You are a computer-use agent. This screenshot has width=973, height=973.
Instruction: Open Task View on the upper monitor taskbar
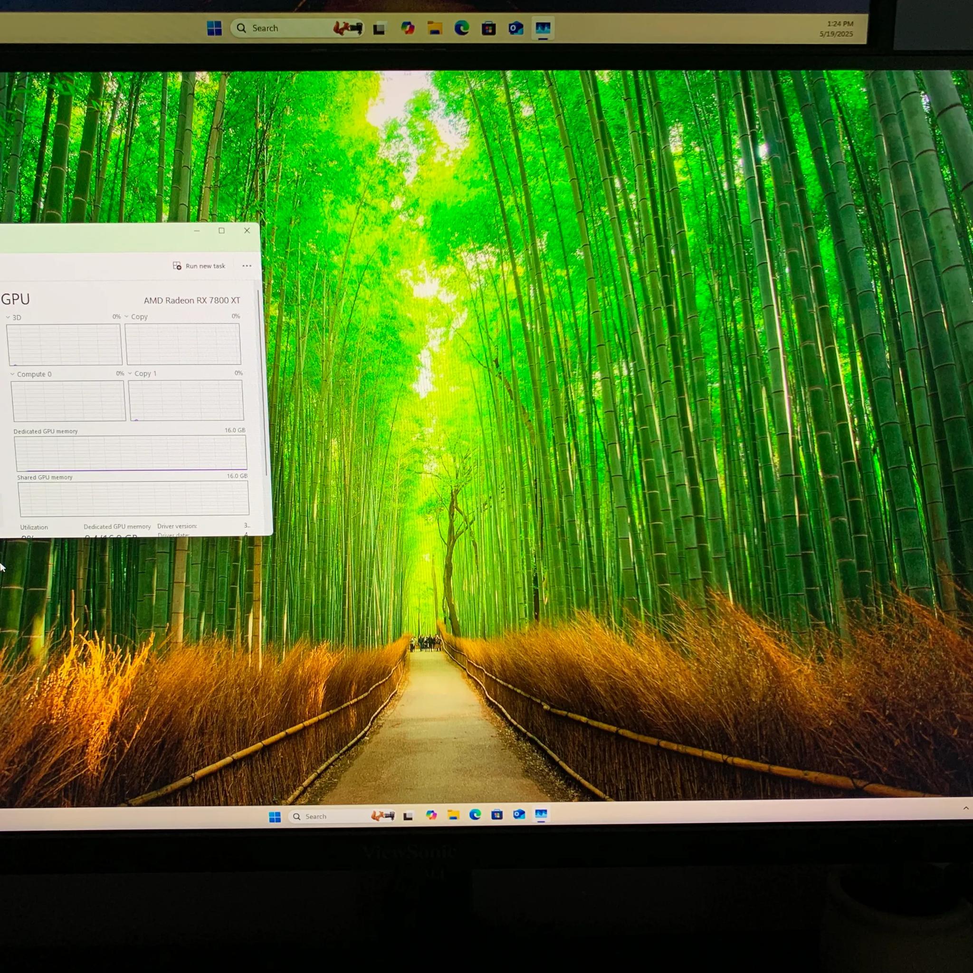coord(379,29)
